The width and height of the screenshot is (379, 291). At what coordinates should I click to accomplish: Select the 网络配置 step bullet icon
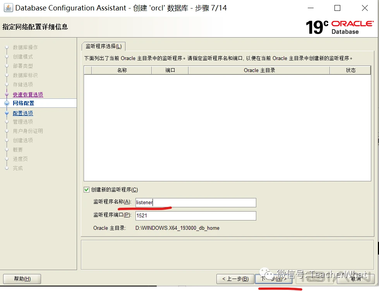coord(7,103)
